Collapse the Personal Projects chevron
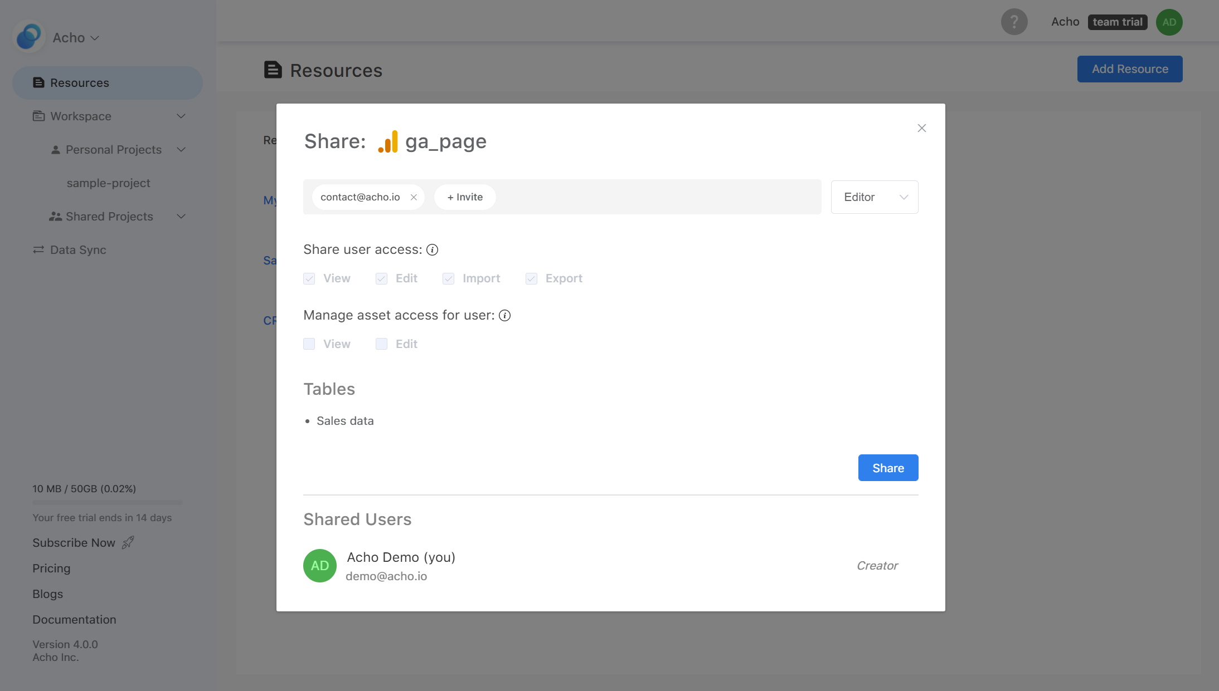 181,149
